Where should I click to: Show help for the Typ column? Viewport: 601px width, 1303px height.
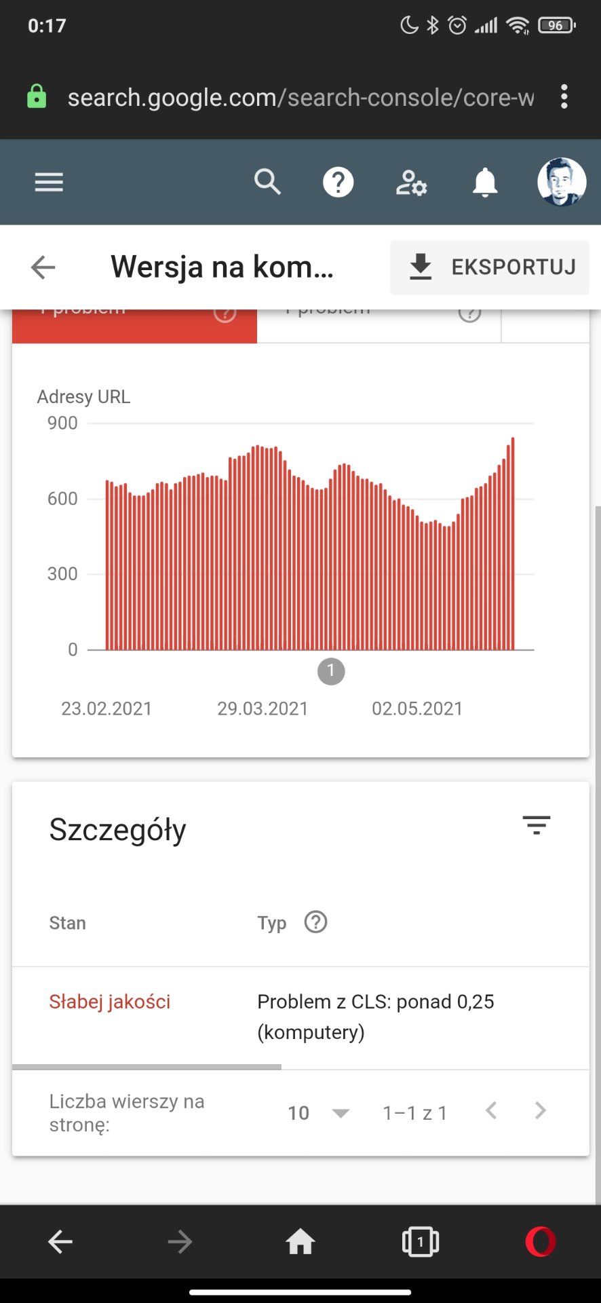(315, 922)
